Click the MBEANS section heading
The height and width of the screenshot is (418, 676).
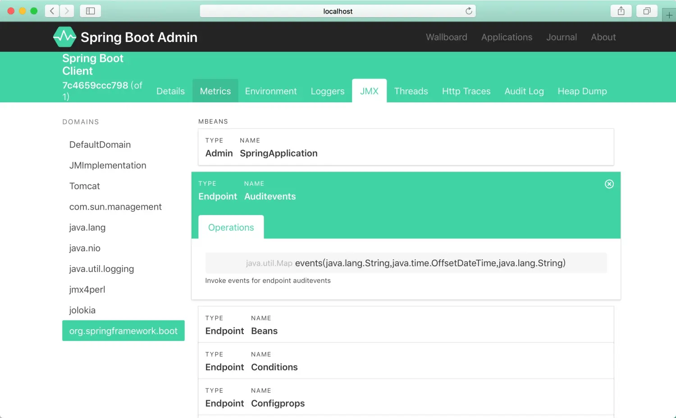pyautogui.click(x=213, y=121)
